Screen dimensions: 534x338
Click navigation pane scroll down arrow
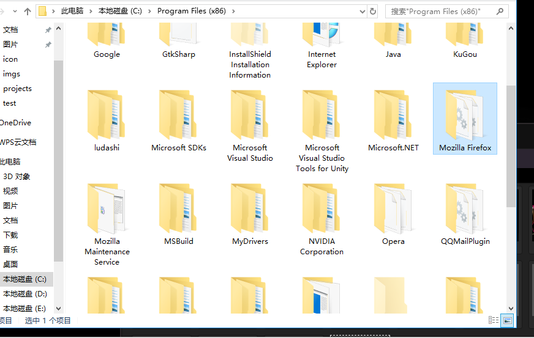(59, 309)
